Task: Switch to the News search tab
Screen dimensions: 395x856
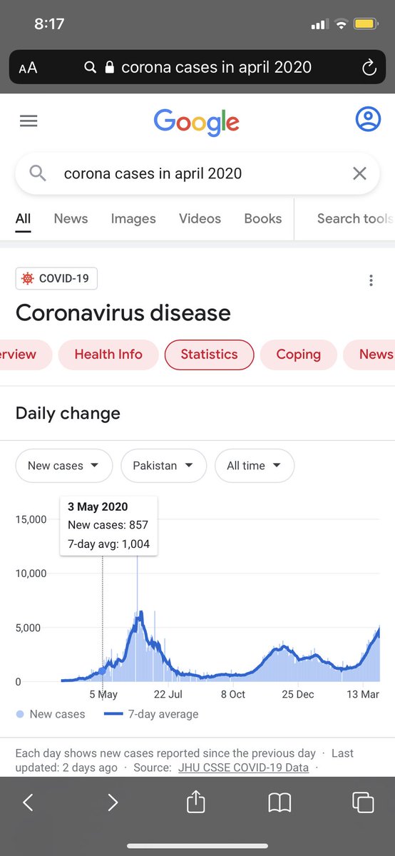Action: [71, 219]
